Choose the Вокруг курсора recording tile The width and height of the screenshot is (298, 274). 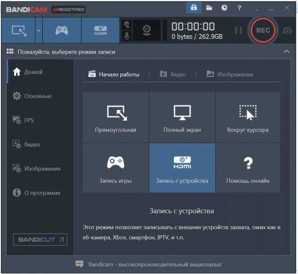[248, 117]
